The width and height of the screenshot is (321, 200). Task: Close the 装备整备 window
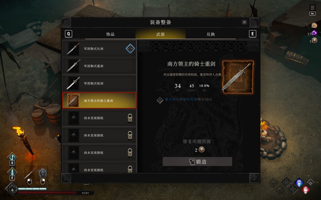[244, 22]
